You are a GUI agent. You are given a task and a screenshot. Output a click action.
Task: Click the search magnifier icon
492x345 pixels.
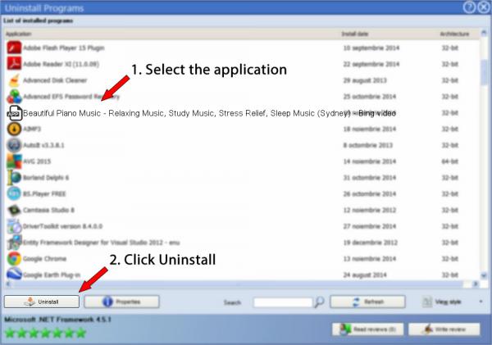point(319,302)
